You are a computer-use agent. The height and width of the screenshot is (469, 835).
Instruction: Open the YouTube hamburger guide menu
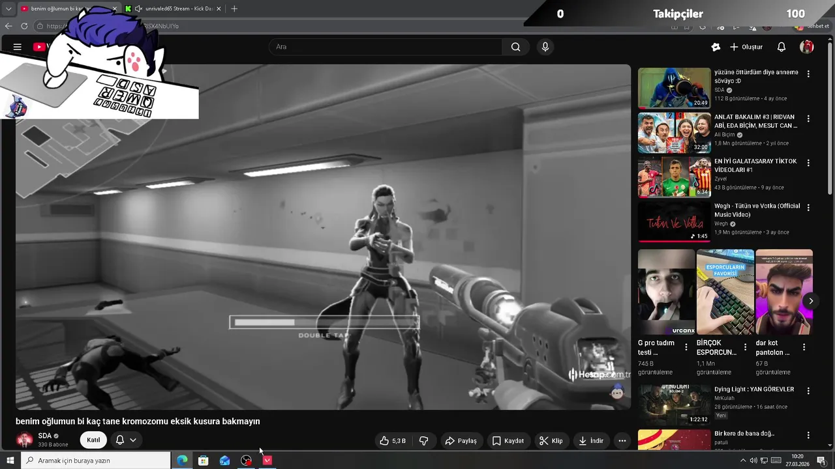point(18,47)
